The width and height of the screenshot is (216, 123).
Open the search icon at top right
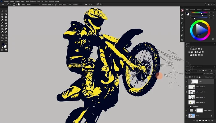pyautogui.click(x=205, y=4)
